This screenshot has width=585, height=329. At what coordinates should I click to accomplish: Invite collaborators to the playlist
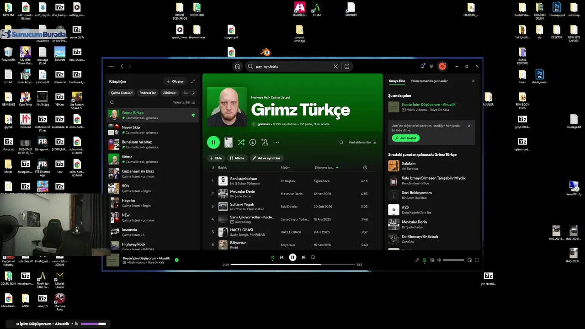coord(265,142)
